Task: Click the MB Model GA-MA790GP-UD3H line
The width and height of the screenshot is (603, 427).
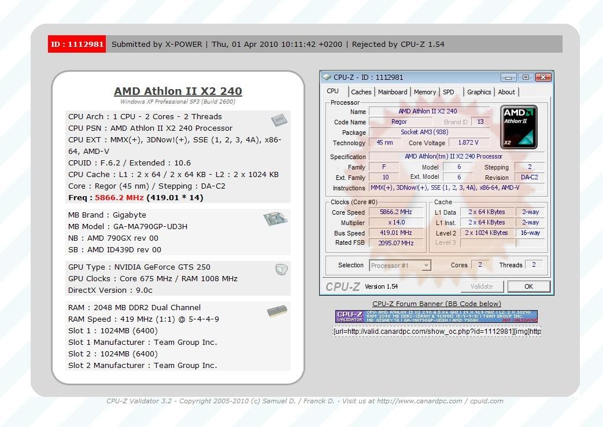Action: [128, 226]
